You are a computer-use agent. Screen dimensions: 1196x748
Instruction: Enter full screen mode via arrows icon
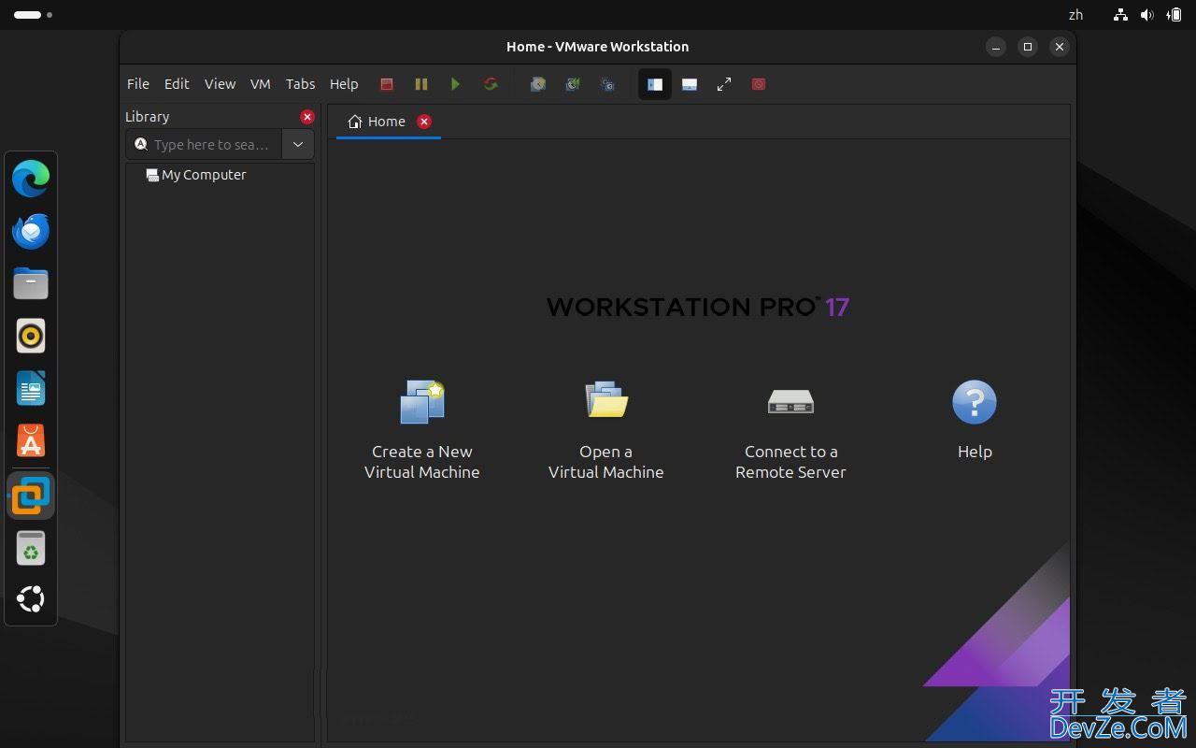coord(724,84)
